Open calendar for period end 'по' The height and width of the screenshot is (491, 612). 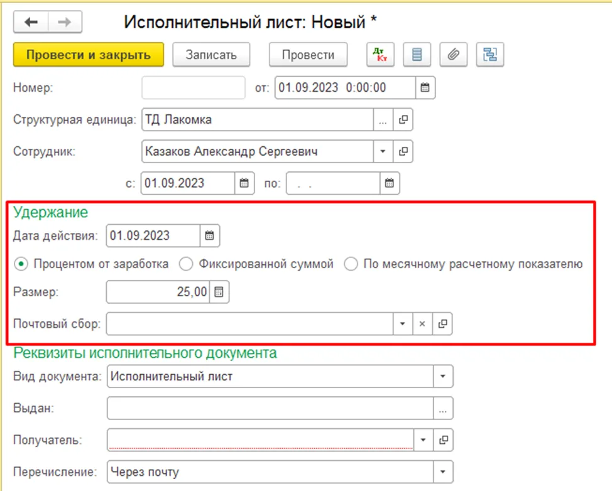(x=390, y=183)
